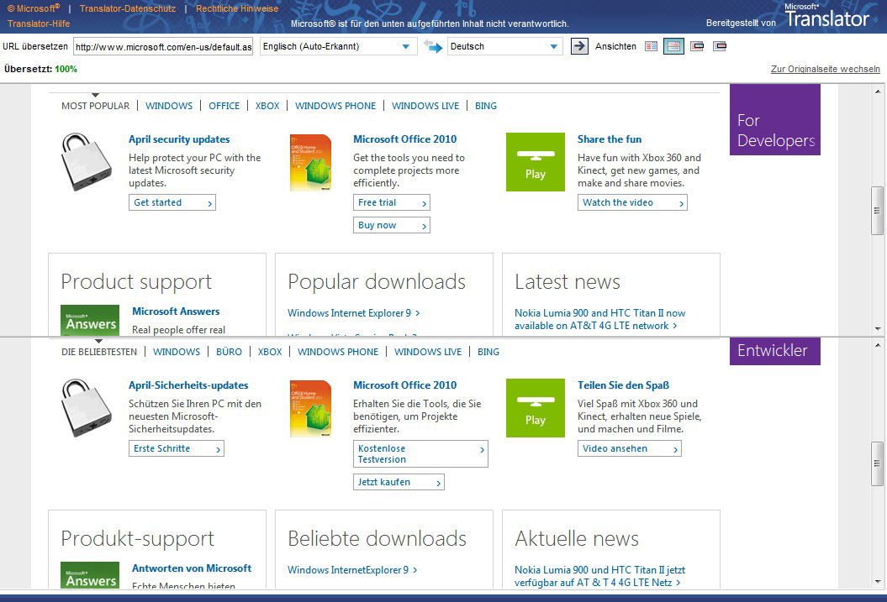Select MOST POPULAR tab
Viewport: 887px width, 602px height.
[x=96, y=106]
